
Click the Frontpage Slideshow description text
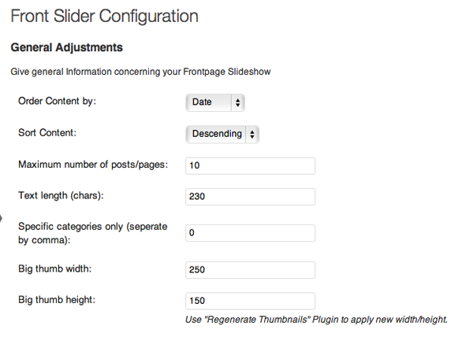pyautogui.click(x=140, y=72)
